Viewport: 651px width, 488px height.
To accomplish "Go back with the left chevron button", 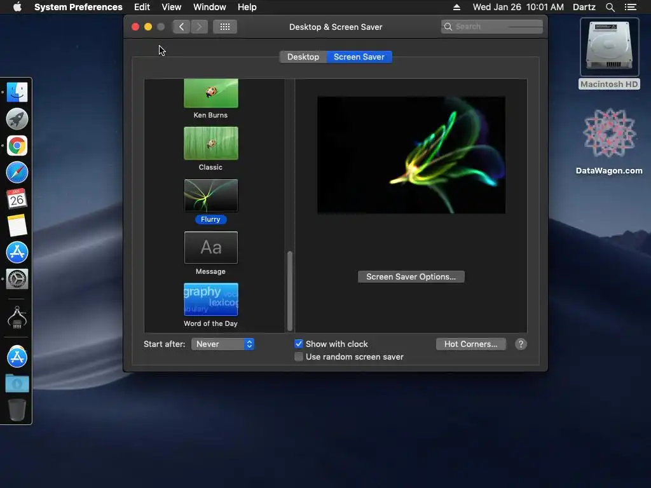I will [x=181, y=27].
